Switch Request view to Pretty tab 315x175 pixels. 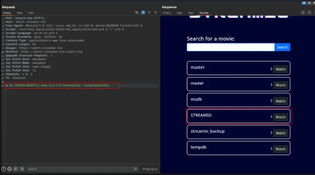[x=7, y=13]
